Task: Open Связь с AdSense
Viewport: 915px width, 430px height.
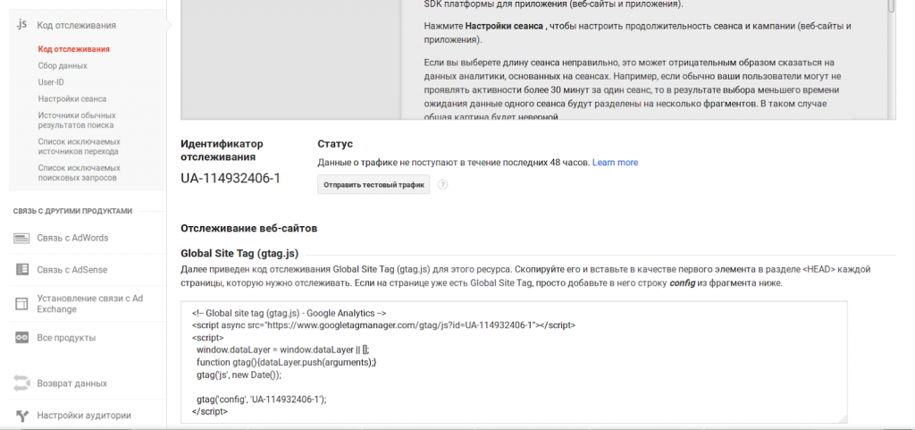Action: coord(71,270)
